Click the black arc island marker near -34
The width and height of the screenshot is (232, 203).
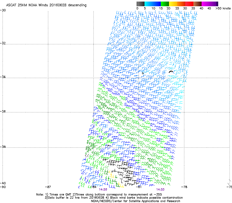click(x=171, y=72)
